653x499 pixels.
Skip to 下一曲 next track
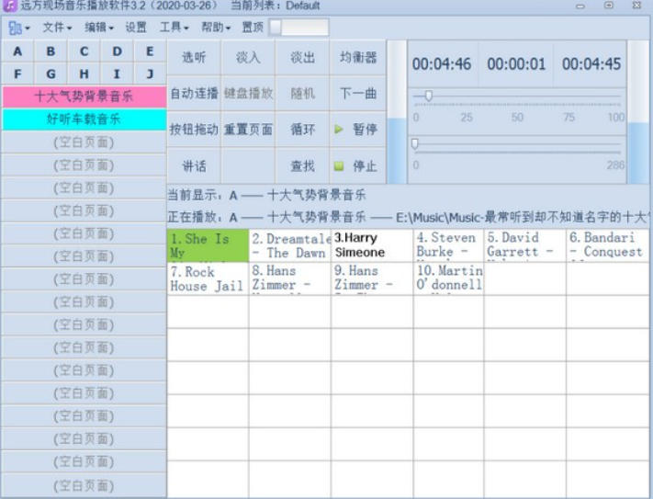pyautogui.click(x=358, y=94)
